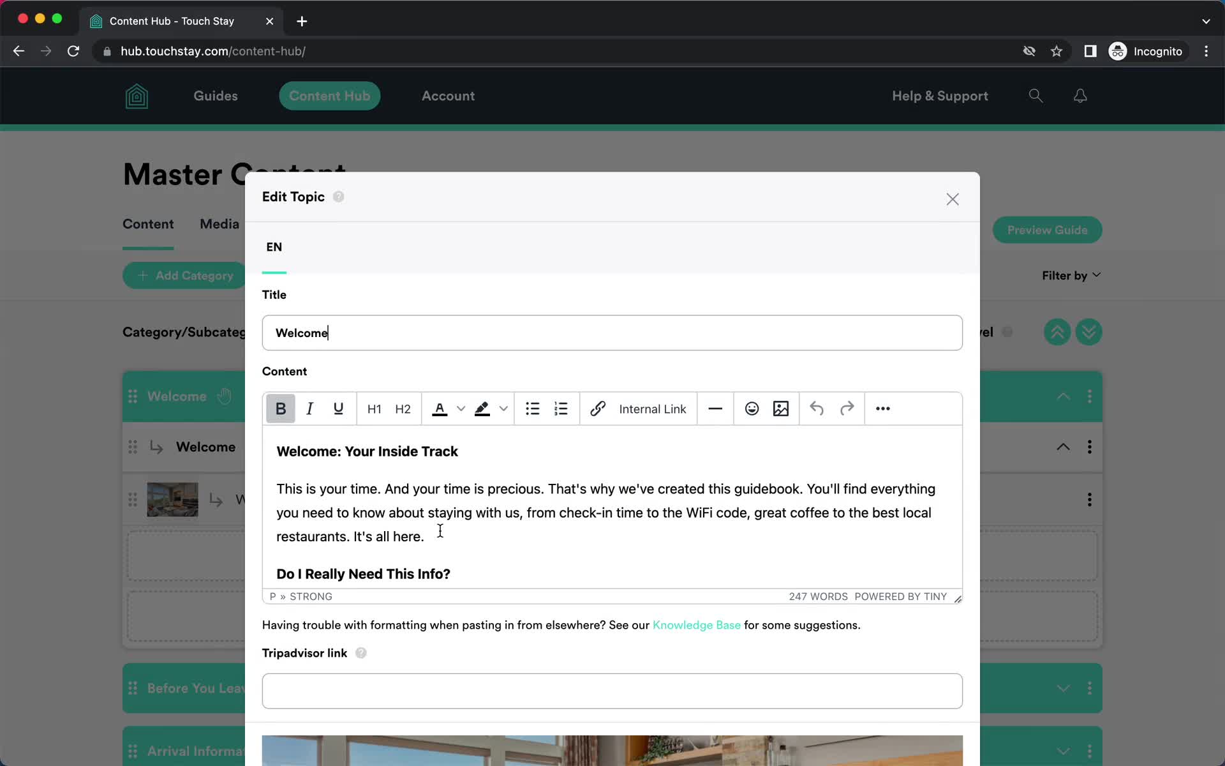Screen dimensions: 1225x766
Task: Apply italic formatting to text
Action: tap(309, 408)
